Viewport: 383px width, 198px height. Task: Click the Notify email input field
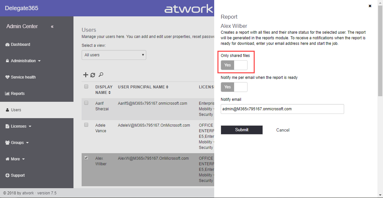click(x=282, y=109)
